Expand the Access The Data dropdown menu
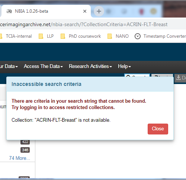The height and width of the screenshot is (180, 186). pos(43,66)
